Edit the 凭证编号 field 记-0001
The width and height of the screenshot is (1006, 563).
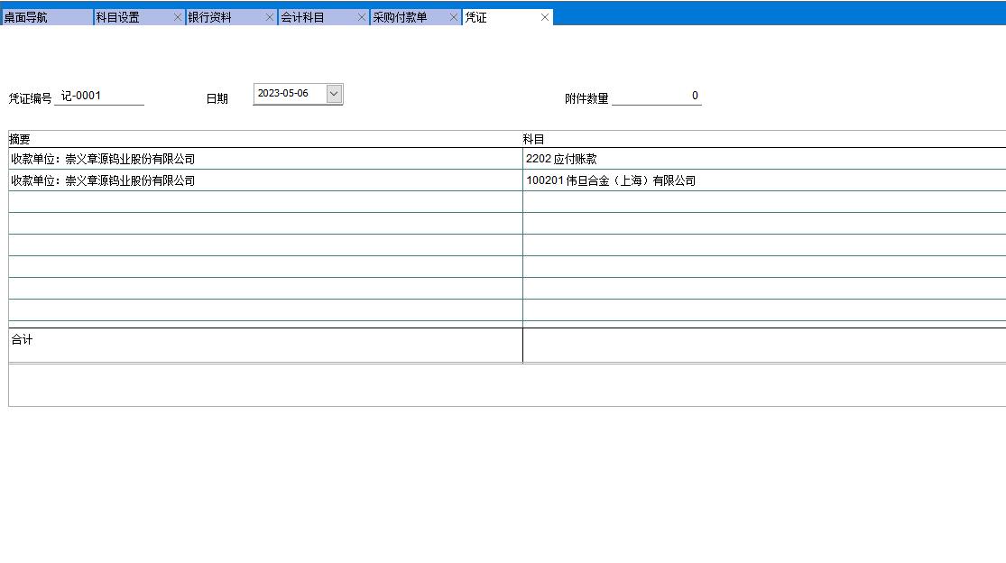point(98,97)
